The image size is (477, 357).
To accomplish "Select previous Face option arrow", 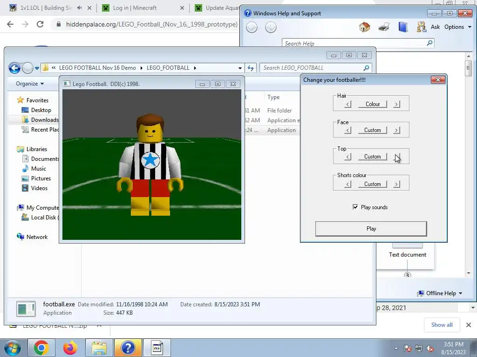I will 348,130.
